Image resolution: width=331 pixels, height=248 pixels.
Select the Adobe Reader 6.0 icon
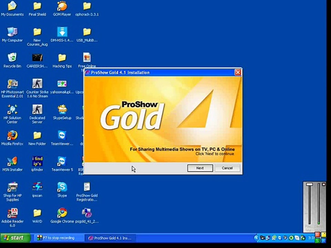click(x=12, y=218)
